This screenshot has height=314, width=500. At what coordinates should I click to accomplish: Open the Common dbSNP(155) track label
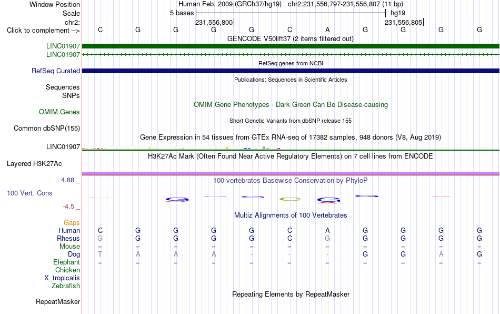[x=46, y=128]
